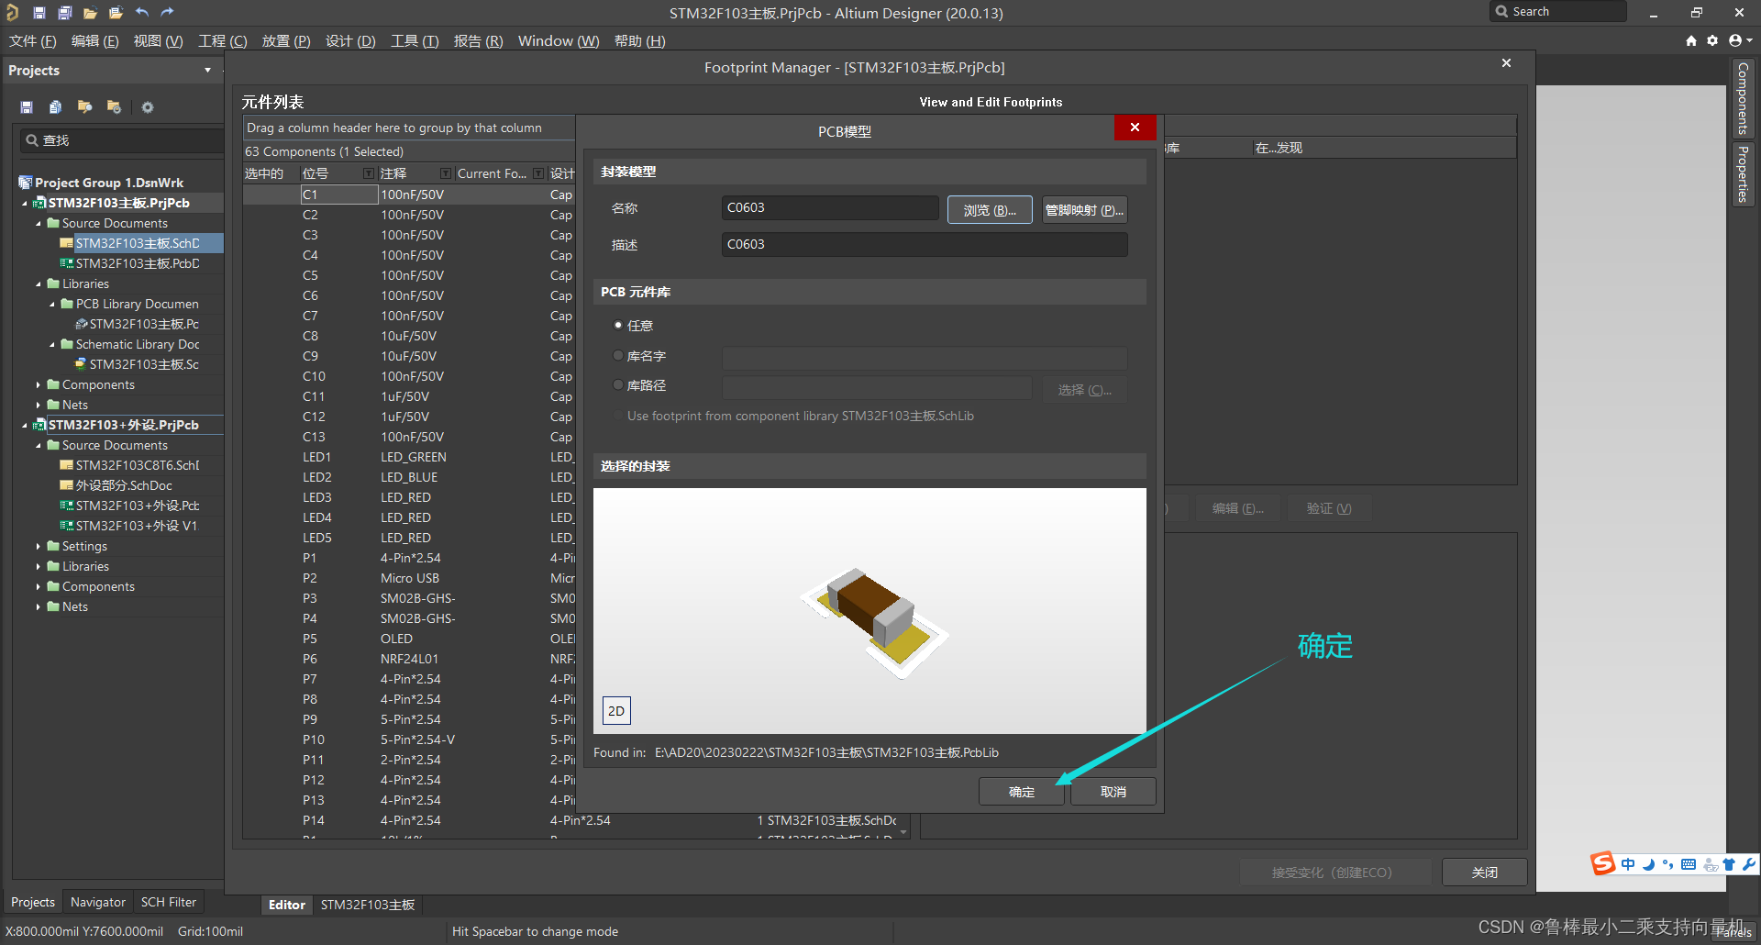Open the Components side panel tab
The image size is (1761, 945).
pyautogui.click(x=1743, y=99)
